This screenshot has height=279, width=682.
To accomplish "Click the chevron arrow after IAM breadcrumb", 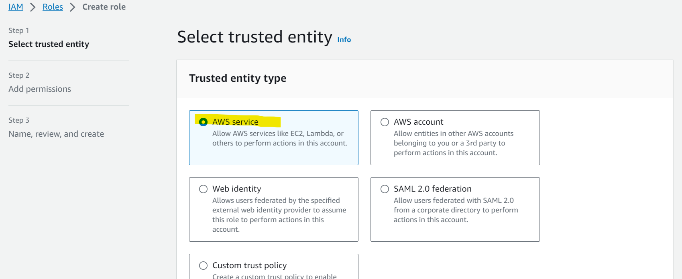I will click(x=33, y=7).
